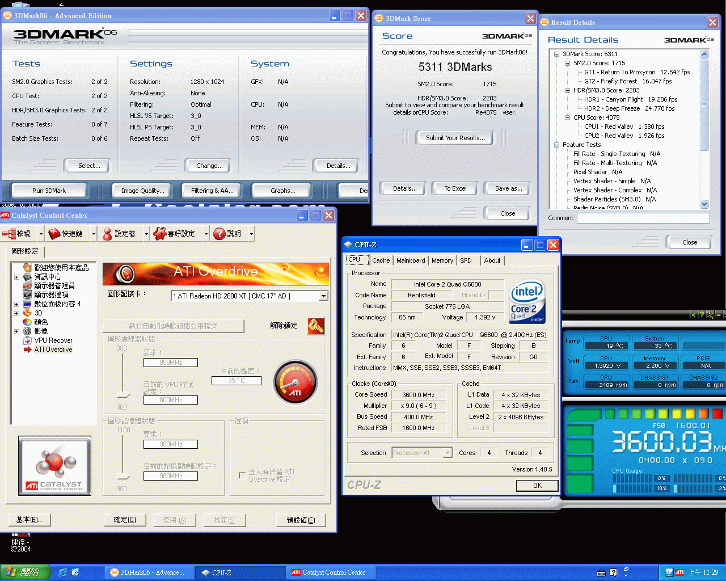Click the ATI Overdrive gauge icon

[x=295, y=382]
